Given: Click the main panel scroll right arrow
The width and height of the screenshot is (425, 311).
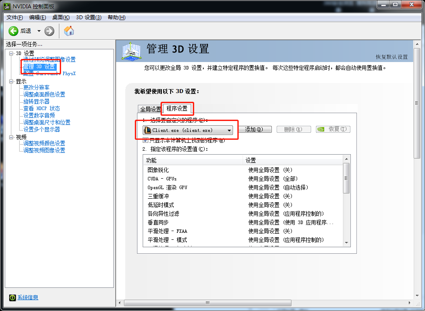Looking at the screenshot, I should pos(410,303).
